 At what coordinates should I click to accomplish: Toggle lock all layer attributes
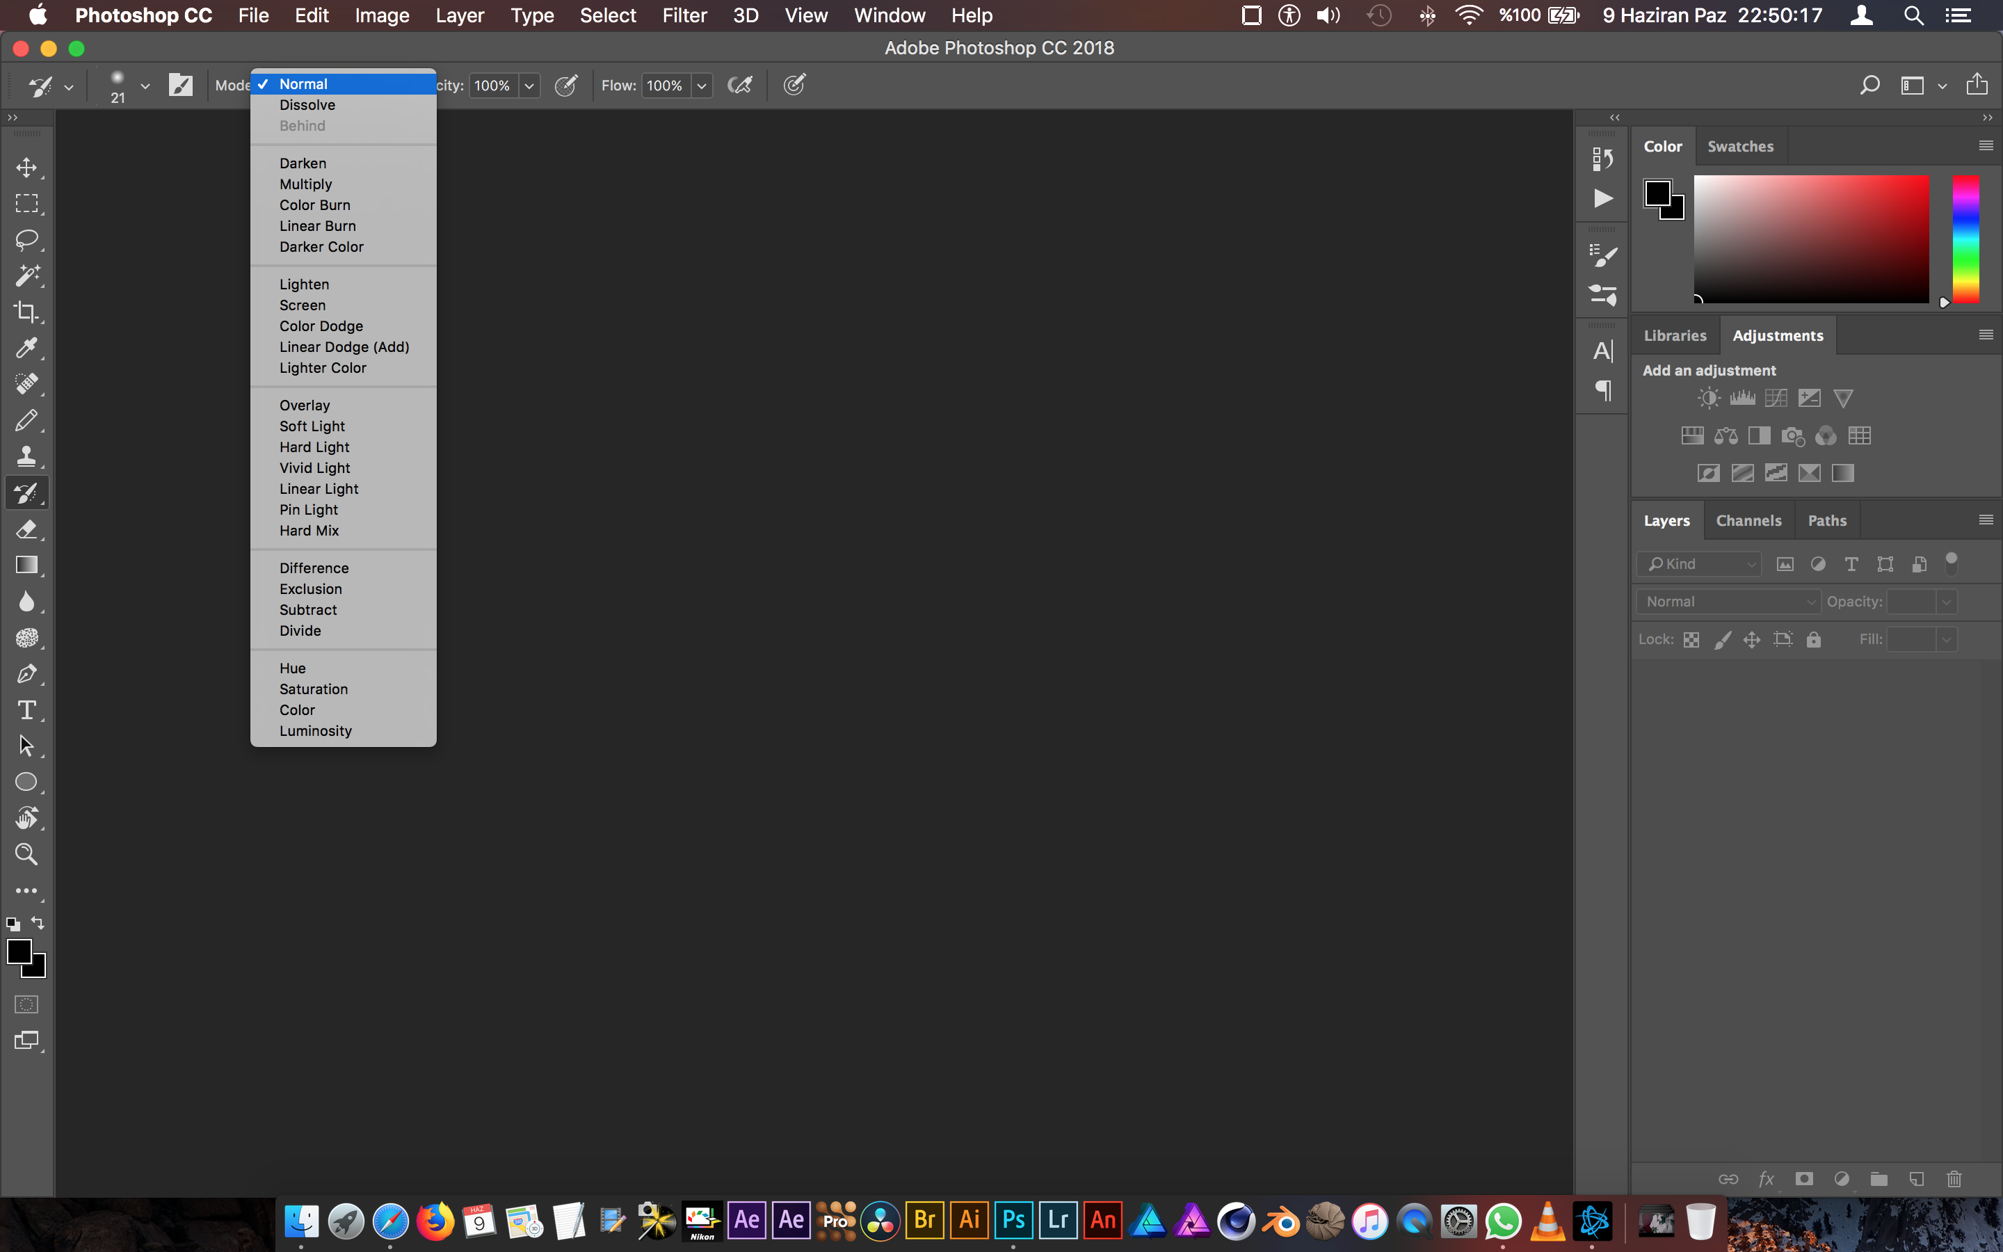pyautogui.click(x=1813, y=639)
